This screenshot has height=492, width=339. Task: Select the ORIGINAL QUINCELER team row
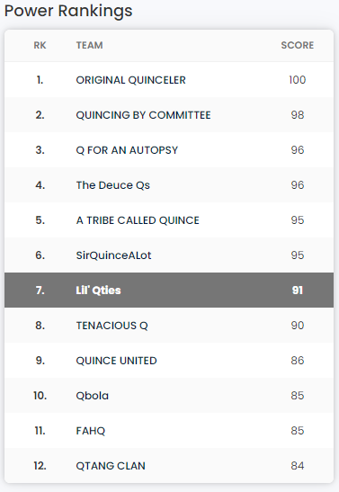point(169,80)
